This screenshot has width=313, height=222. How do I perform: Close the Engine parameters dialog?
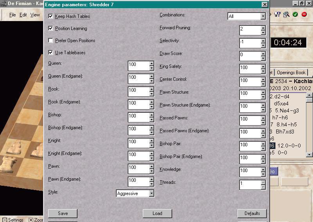tap(264, 5)
